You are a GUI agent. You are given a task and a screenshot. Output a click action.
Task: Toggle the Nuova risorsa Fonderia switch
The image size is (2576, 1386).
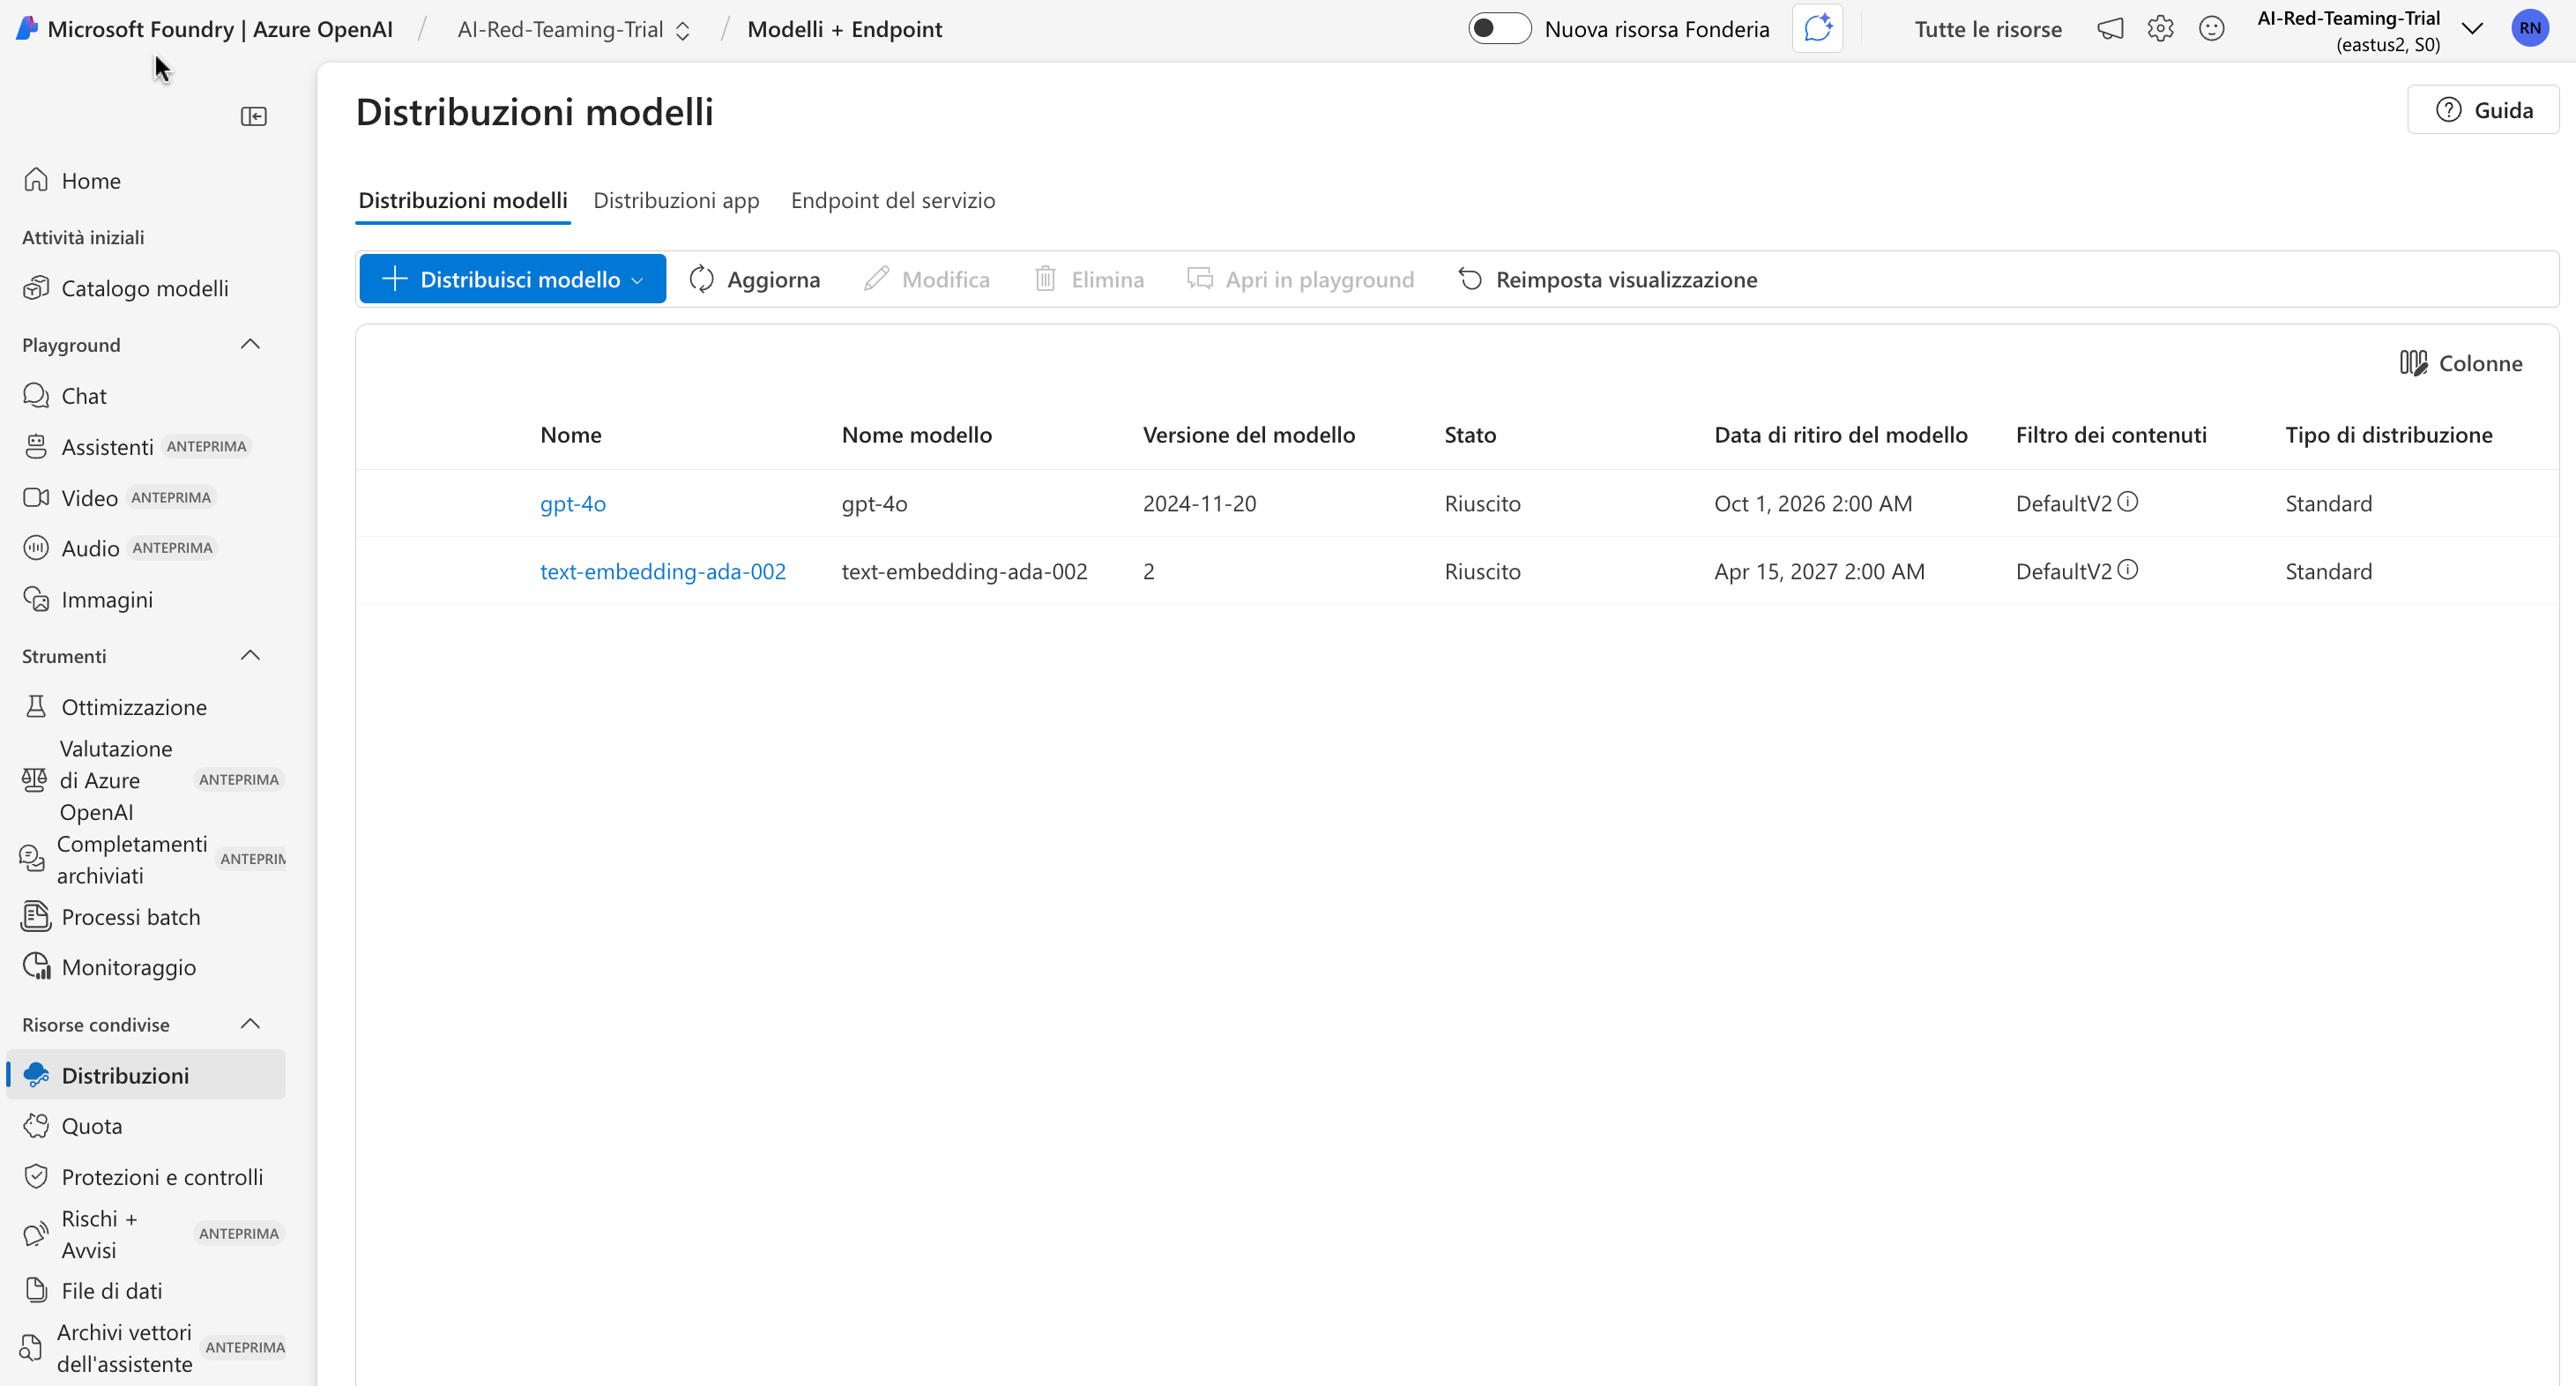[1499, 29]
